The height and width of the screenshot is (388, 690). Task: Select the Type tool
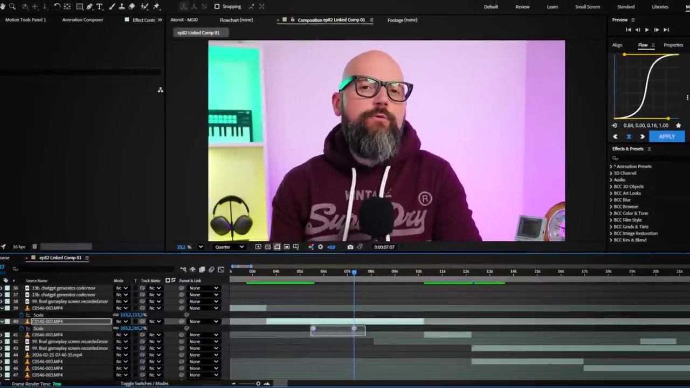(x=99, y=6)
